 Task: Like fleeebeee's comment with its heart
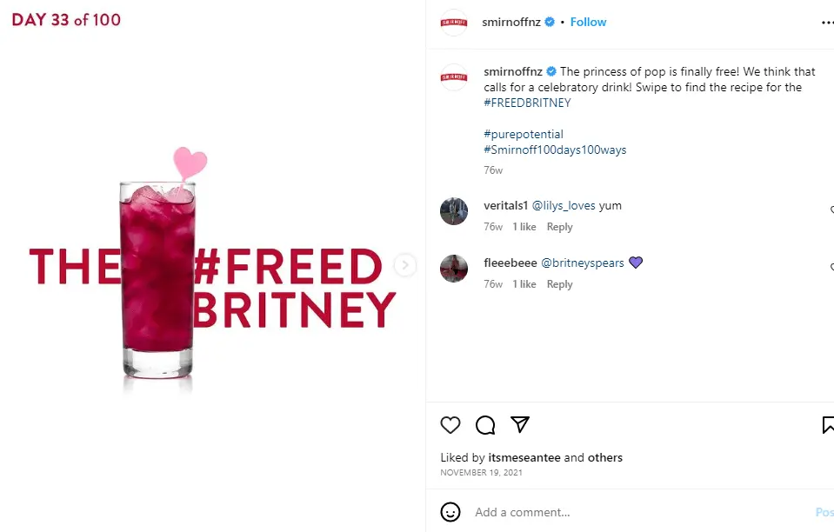pos(831,267)
